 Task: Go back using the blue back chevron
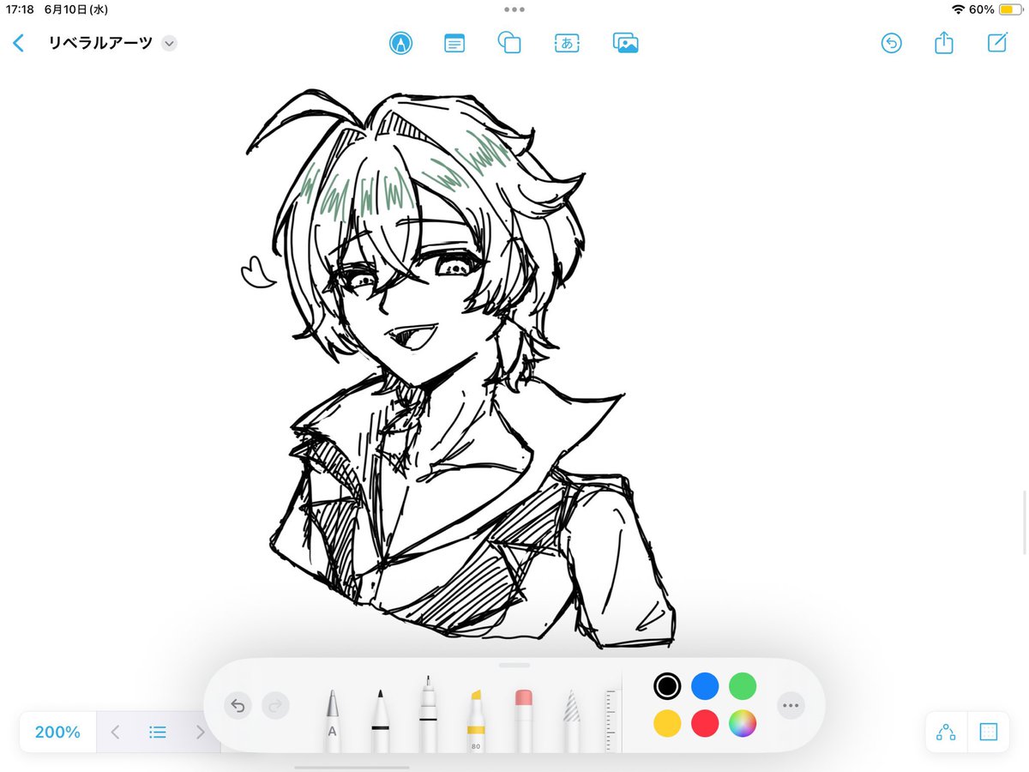point(19,43)
